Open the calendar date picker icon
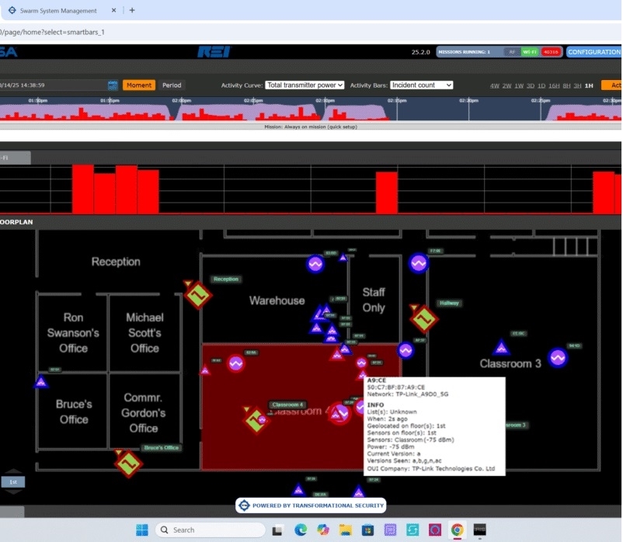This screenshot has height=542, width=623. coord(113,85)
